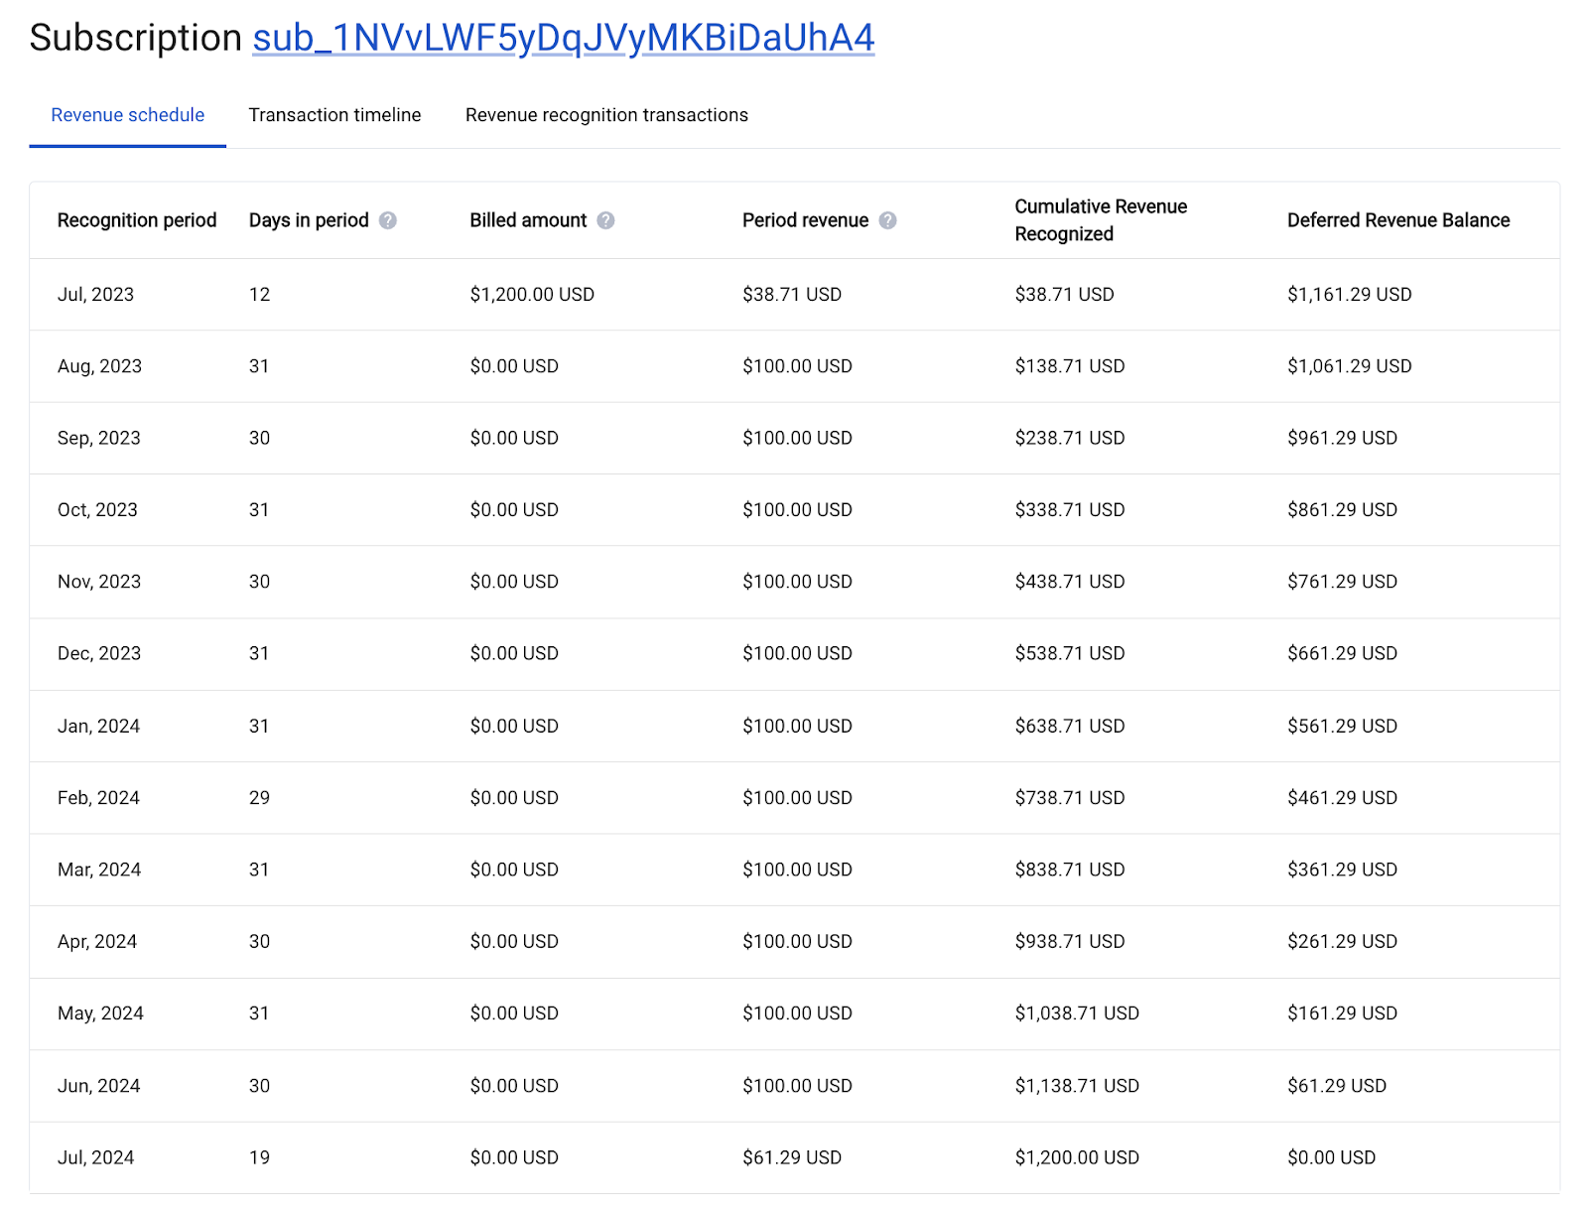Select the Jul, 2023 recognition period cell
1588x1212 pixels.
(x=95, y=295)
